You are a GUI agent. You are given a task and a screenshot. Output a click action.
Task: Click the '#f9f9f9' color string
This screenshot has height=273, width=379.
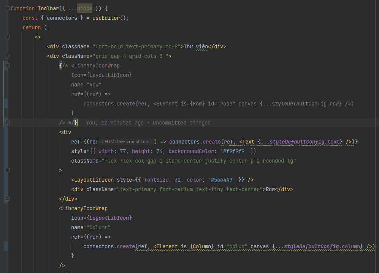pyautogui.click(x=234, y=151)
